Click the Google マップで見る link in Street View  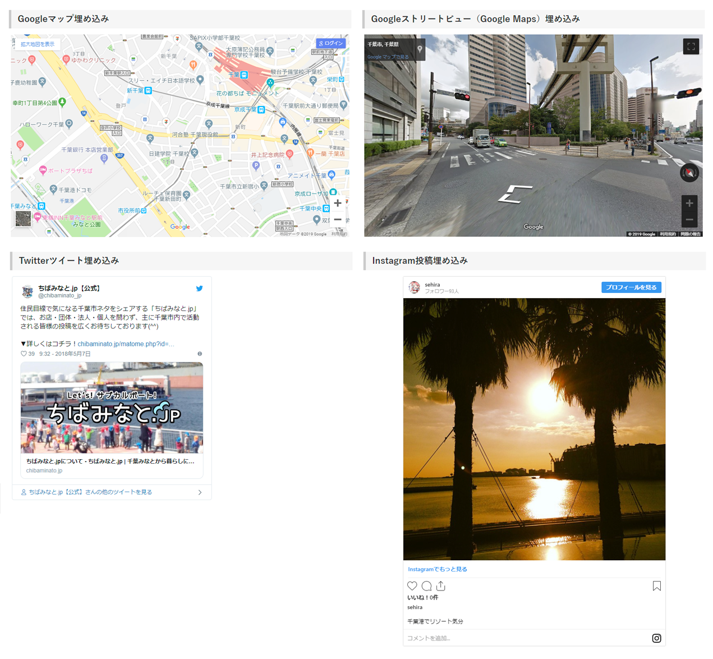[x=388, y=57]
